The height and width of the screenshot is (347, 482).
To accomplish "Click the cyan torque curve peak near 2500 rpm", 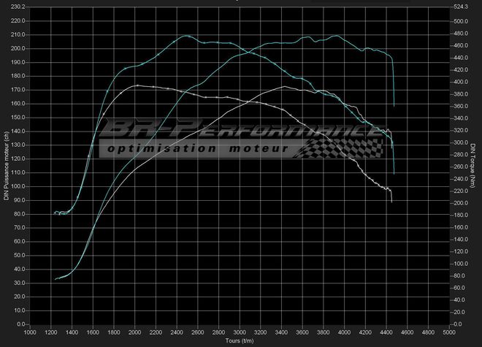I will (x=185, y=35).
